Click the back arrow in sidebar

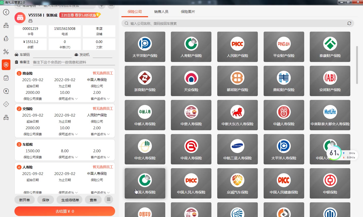point(6,12)
